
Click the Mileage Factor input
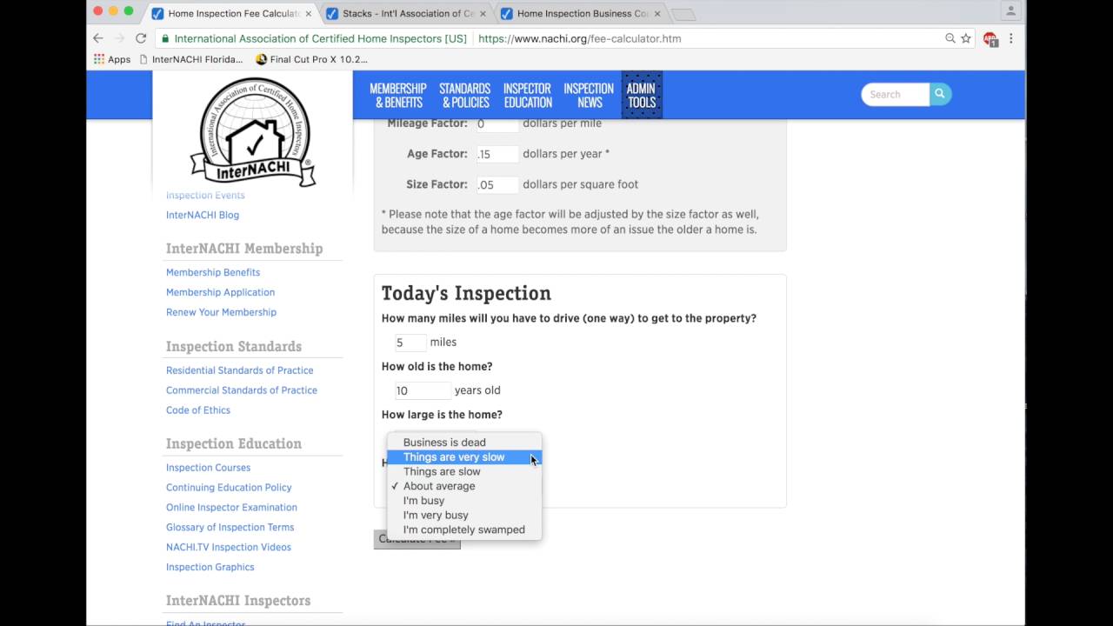pos(497,123)
